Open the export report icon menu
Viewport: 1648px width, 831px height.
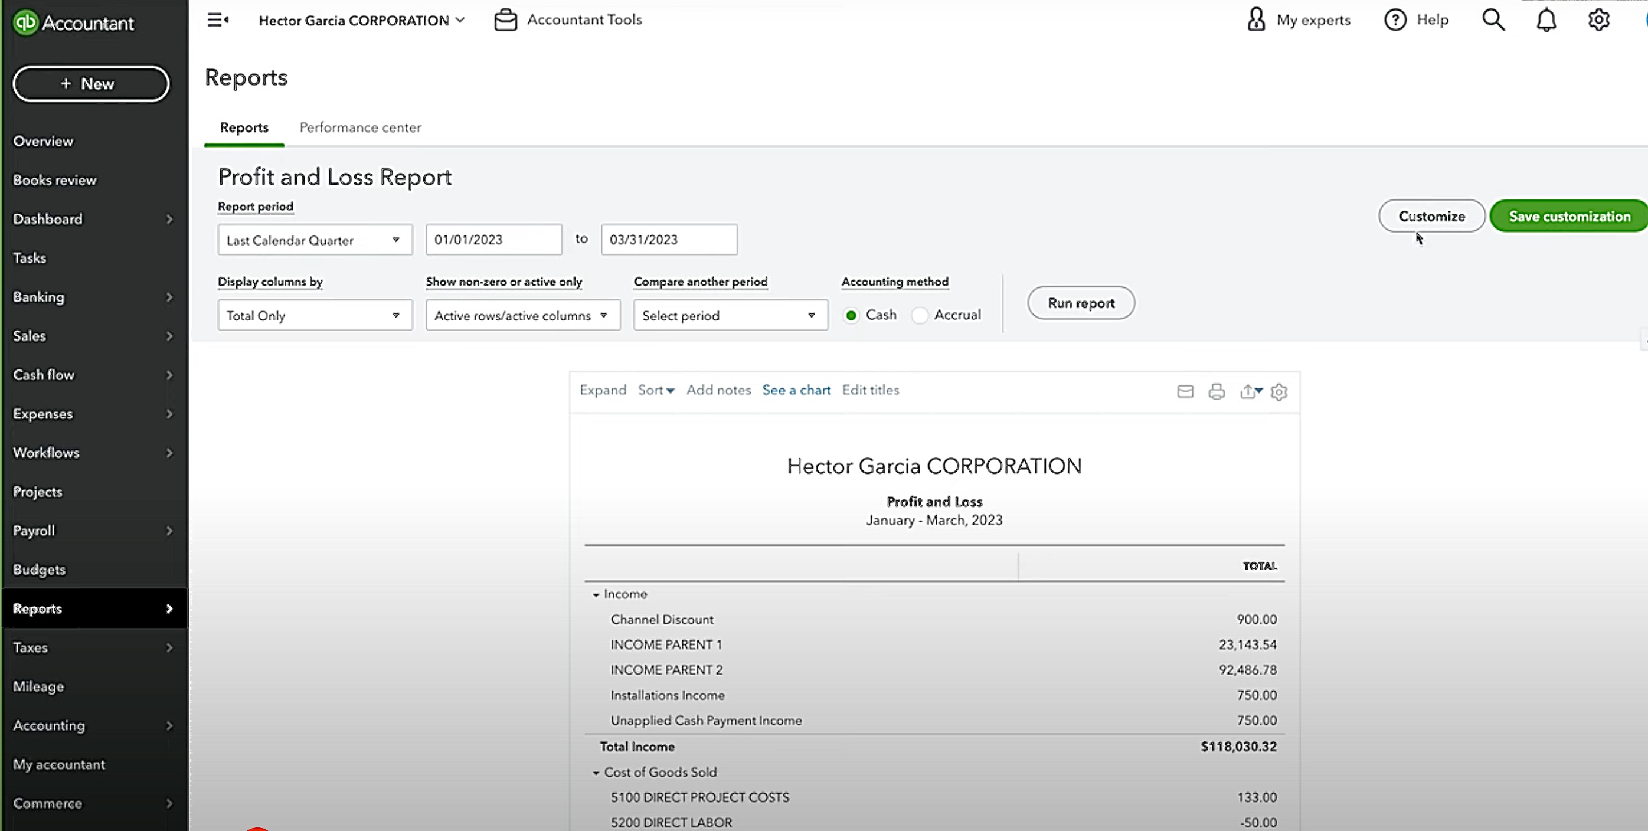pos(1251,391)
